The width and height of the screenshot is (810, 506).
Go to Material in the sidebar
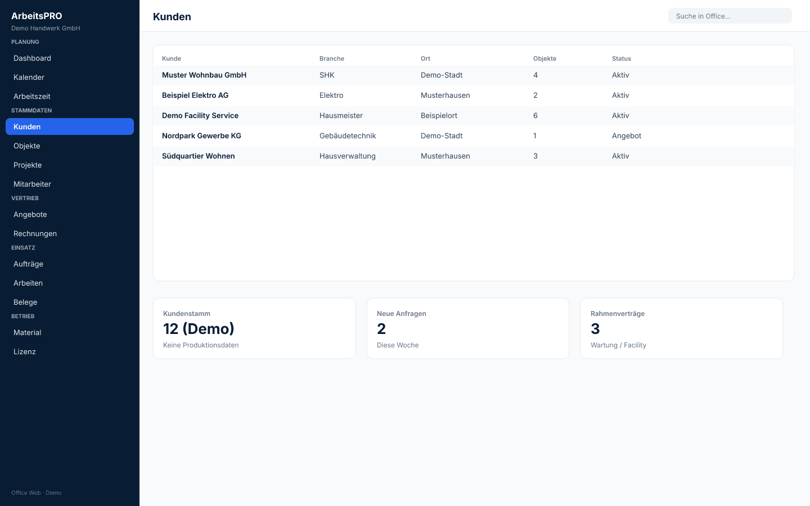[70, 332]
